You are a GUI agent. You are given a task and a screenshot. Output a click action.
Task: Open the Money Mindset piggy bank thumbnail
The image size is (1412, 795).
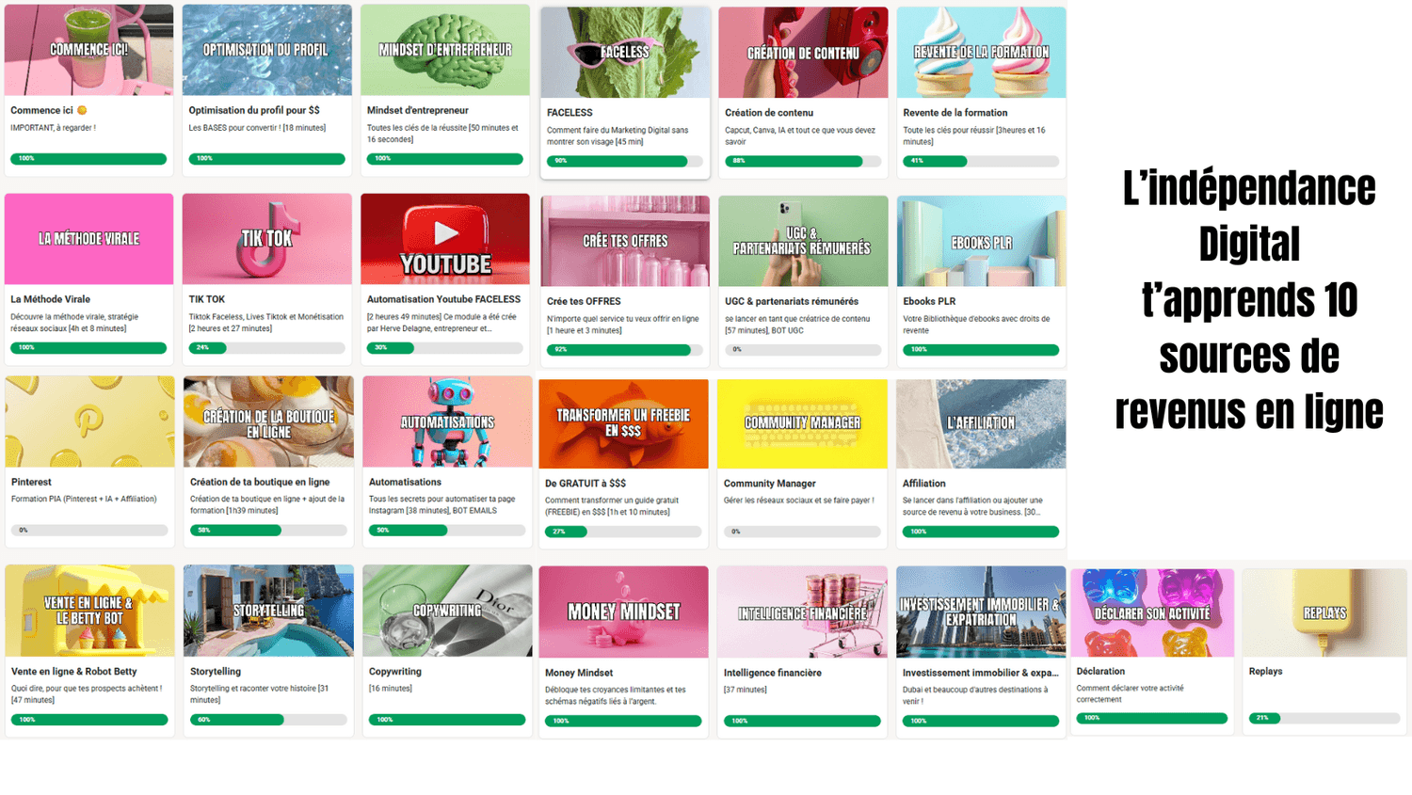click(x=623, y=612)
